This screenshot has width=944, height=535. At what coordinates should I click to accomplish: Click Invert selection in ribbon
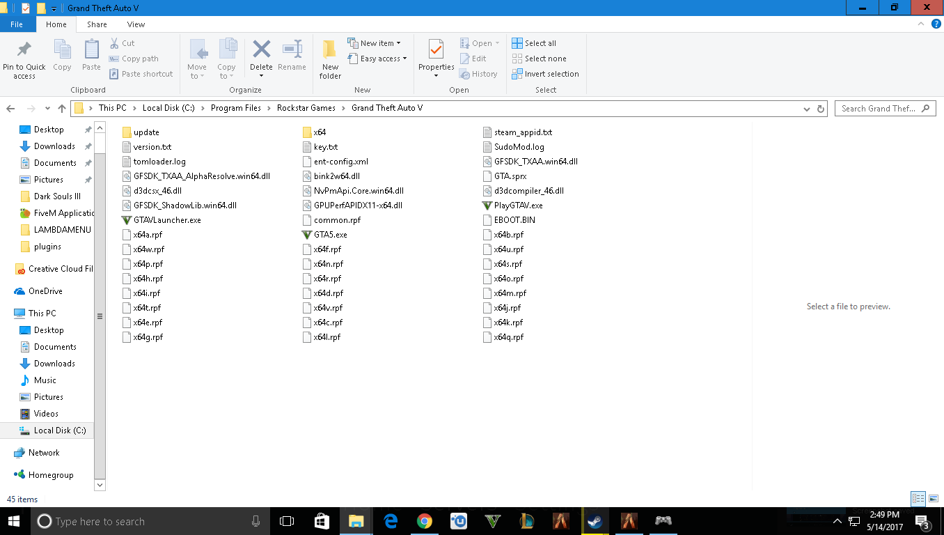(x=545, y=74)
